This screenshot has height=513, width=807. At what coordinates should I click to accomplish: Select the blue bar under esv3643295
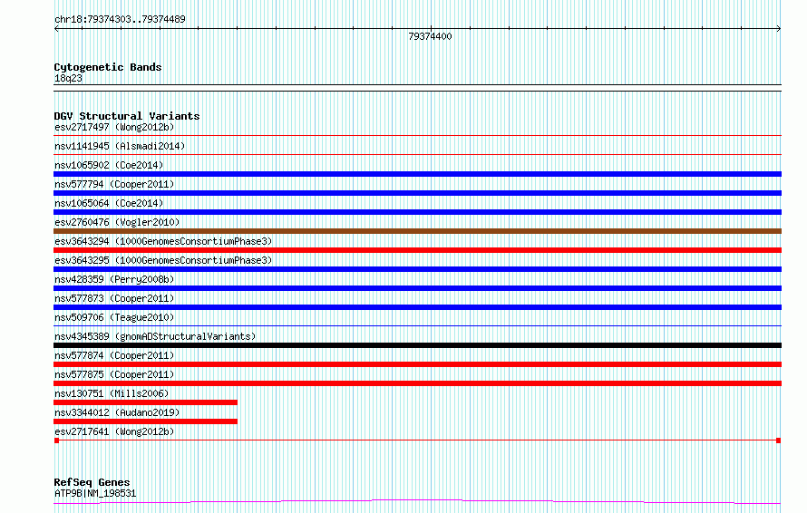coord(417,269)
